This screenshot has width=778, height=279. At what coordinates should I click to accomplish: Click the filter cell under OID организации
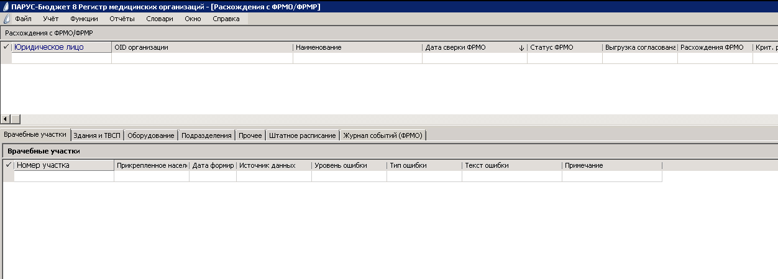pyautogui.click(x=202, y=58)
